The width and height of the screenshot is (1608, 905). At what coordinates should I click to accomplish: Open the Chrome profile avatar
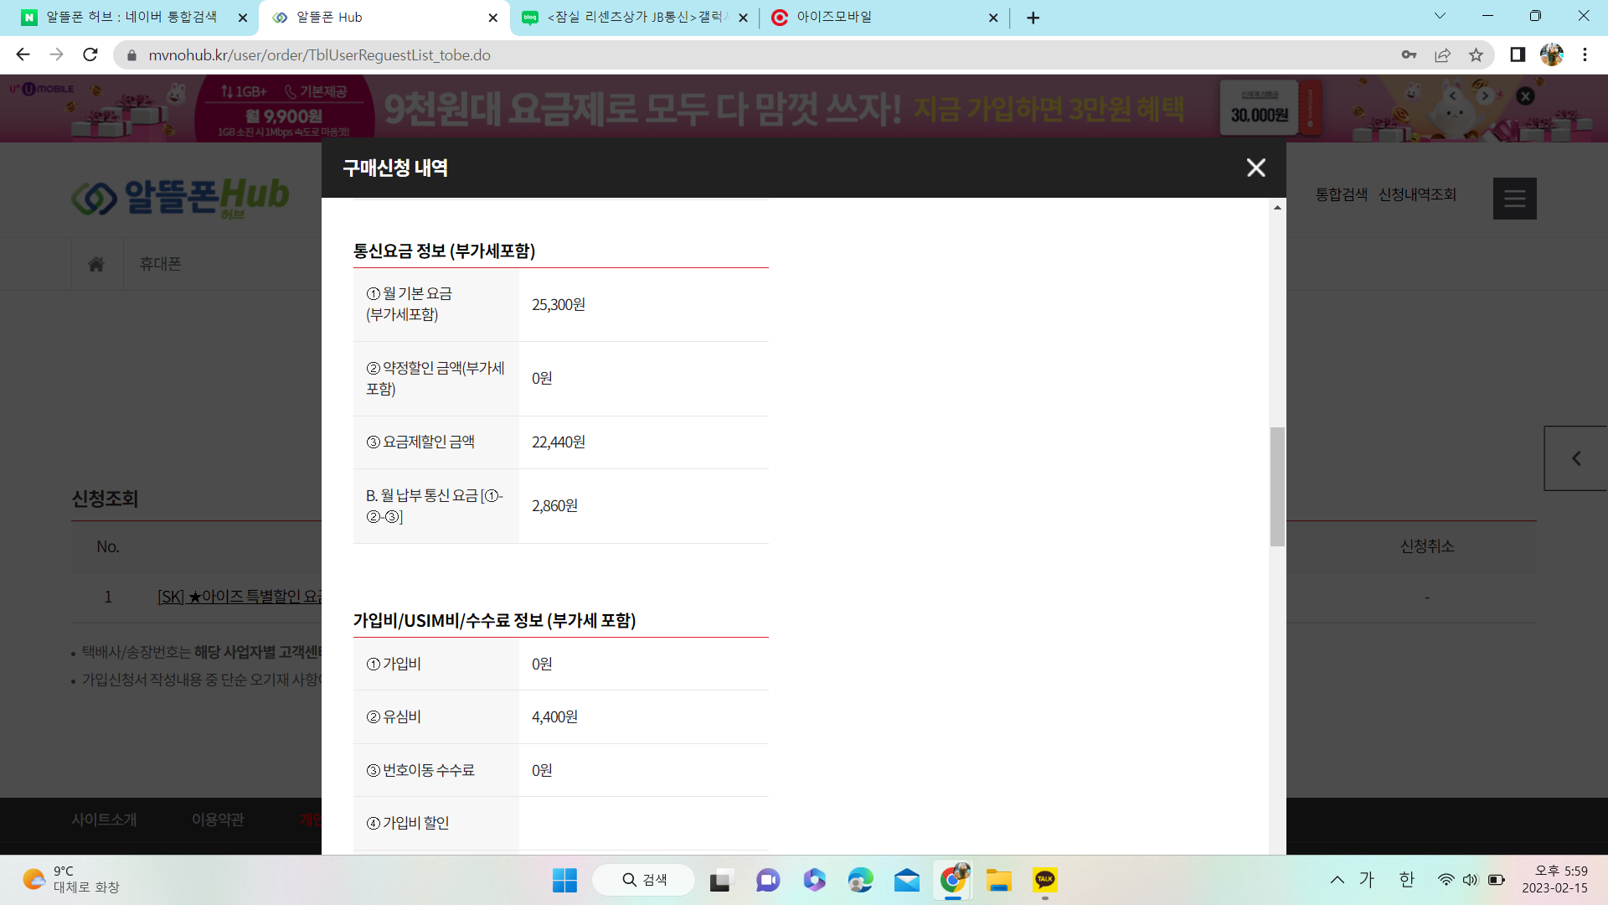tap(1552, 54)
